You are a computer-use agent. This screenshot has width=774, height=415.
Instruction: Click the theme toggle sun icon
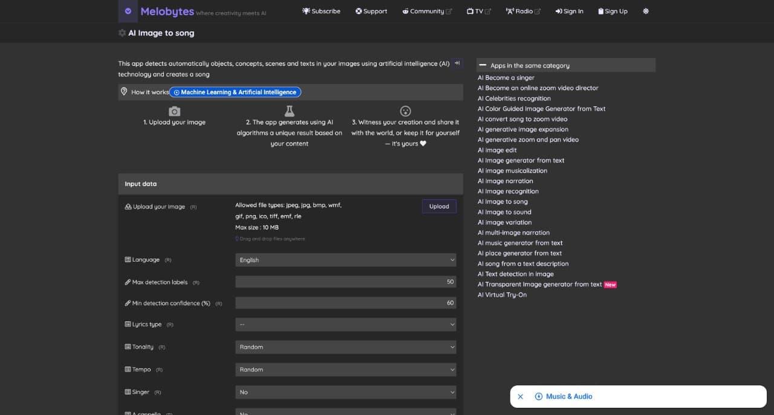point(646,11)
